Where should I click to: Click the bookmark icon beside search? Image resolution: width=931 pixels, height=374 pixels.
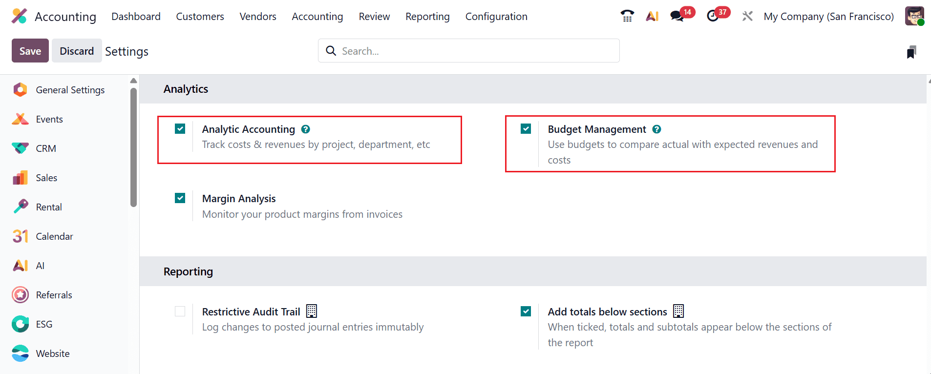click(911, 52)
